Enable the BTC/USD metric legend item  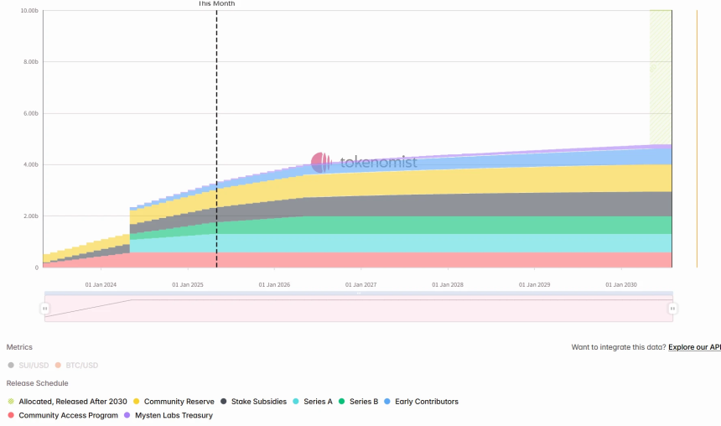click(81, 365)
